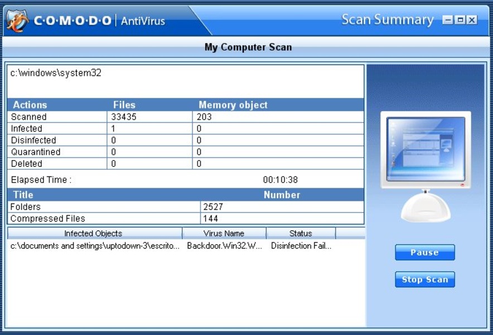Image resolution: width=493 pixels, height=335 pixels.
Task: Click the monitor illustration in the side panel
Action: (x=426, y=166)
